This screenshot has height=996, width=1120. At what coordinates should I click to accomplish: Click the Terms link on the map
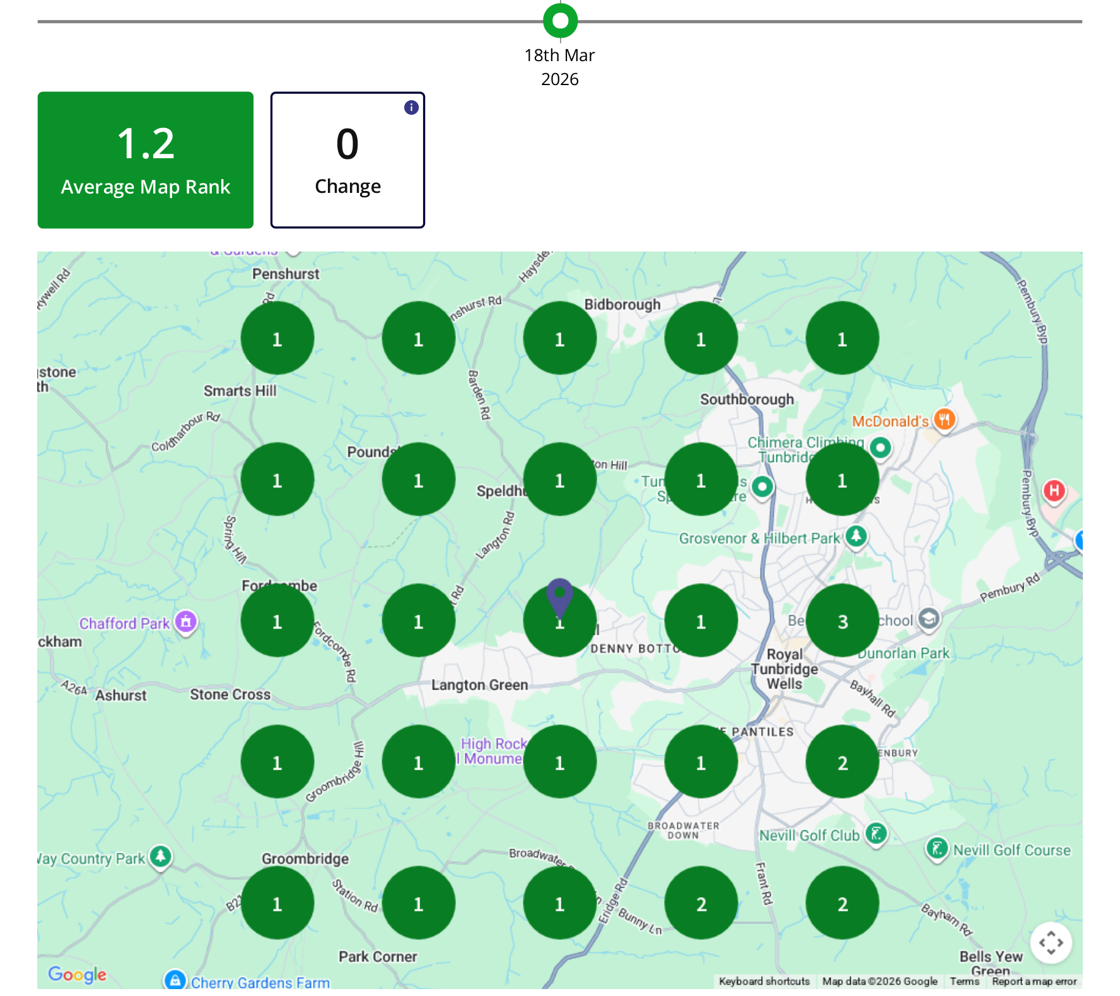964,982
